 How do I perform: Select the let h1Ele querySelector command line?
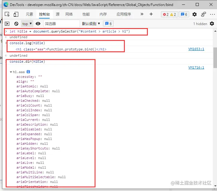(70, 31)
